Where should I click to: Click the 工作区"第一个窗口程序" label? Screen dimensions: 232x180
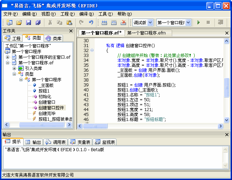coord(28,46)
